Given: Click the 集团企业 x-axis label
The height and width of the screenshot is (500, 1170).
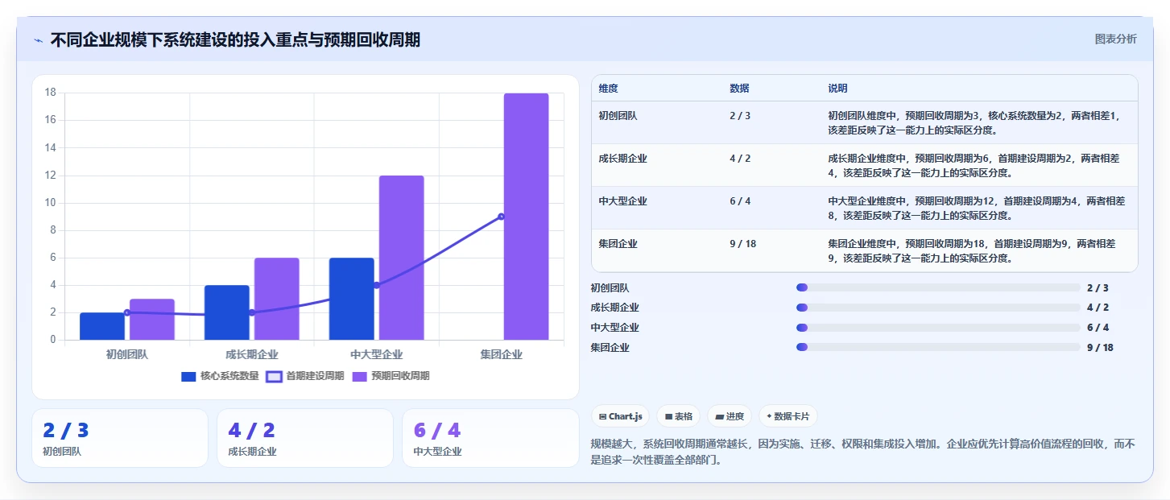Looking at the screenshot, I should 502,354.
